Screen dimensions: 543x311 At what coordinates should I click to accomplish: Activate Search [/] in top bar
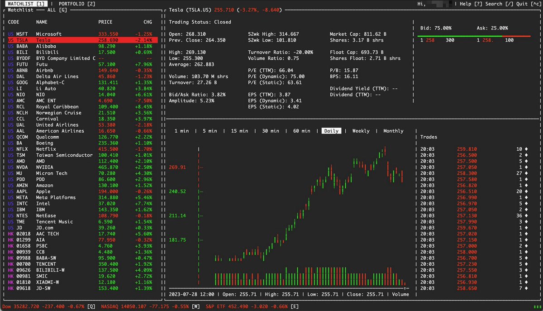click(500, 4)
